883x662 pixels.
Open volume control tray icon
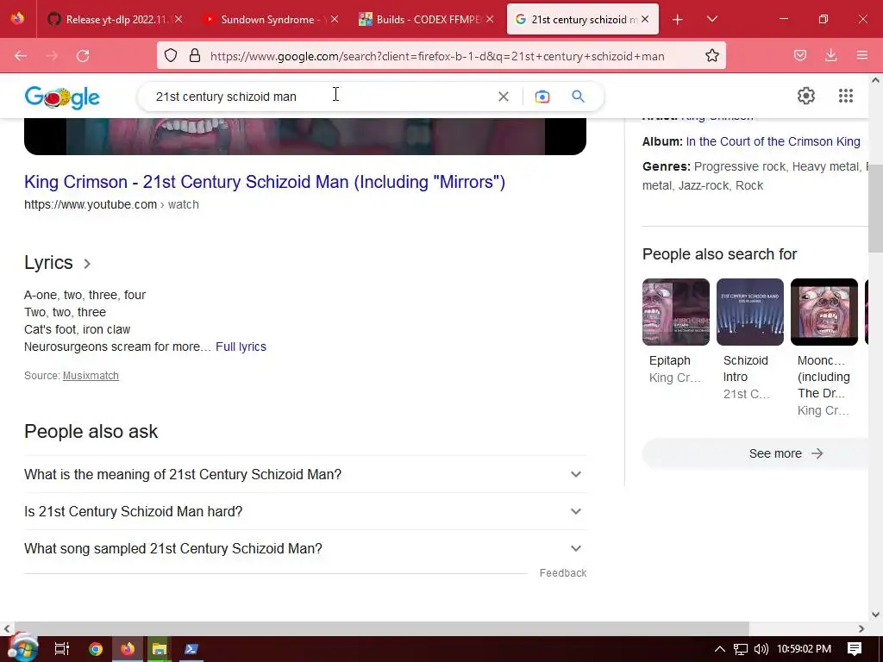point(761,649)
